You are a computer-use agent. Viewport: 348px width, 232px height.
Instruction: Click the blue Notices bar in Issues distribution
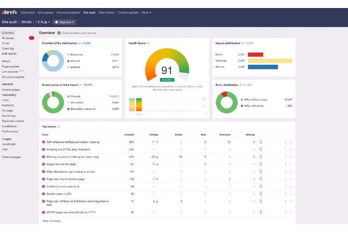(263, 67)
